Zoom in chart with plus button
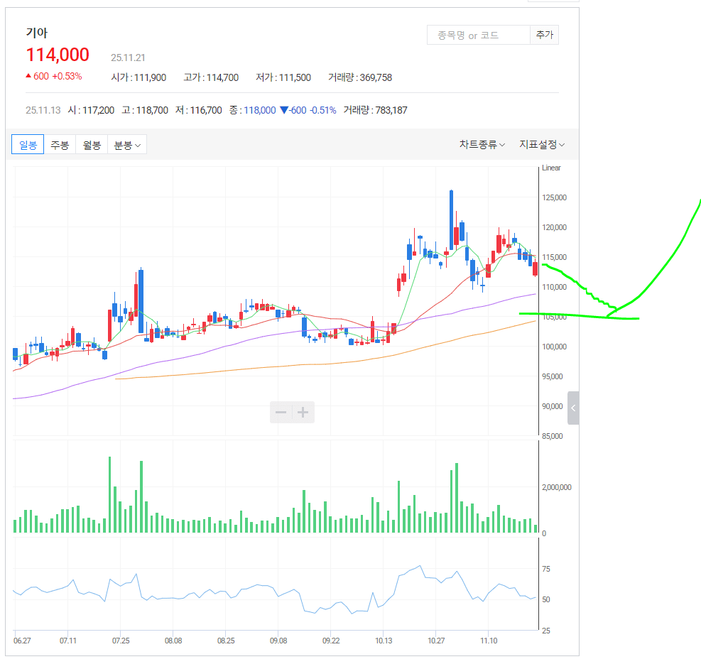701x664 pixels. [x=303, y=413]
